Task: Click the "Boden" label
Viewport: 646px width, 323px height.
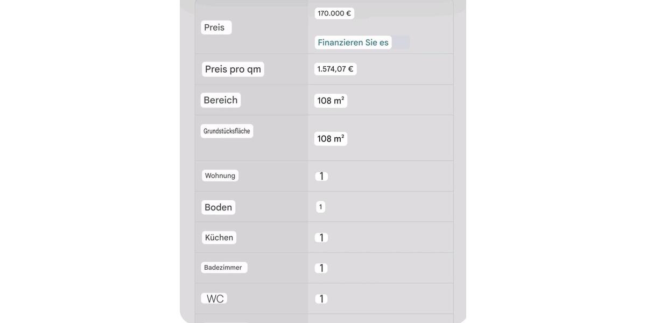Action: click(x=218, y=207)
